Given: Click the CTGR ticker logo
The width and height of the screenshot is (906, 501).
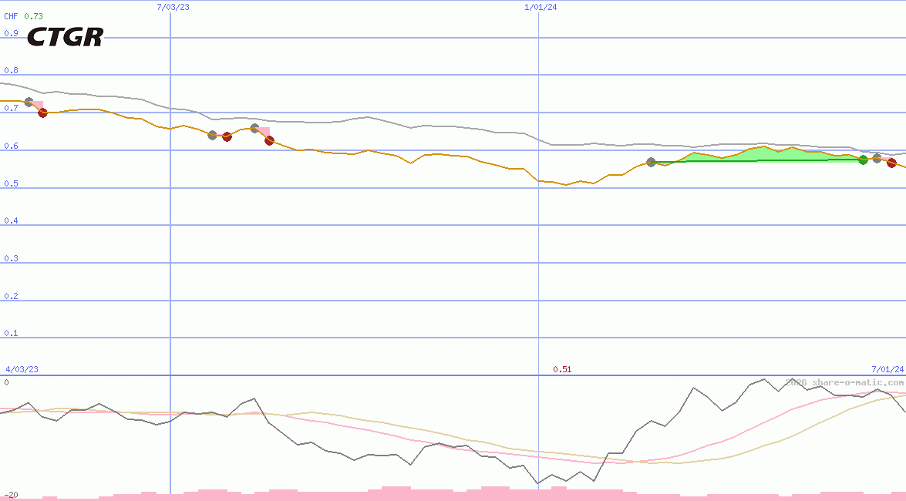Looking at the screenshot, I should [66, 35].
